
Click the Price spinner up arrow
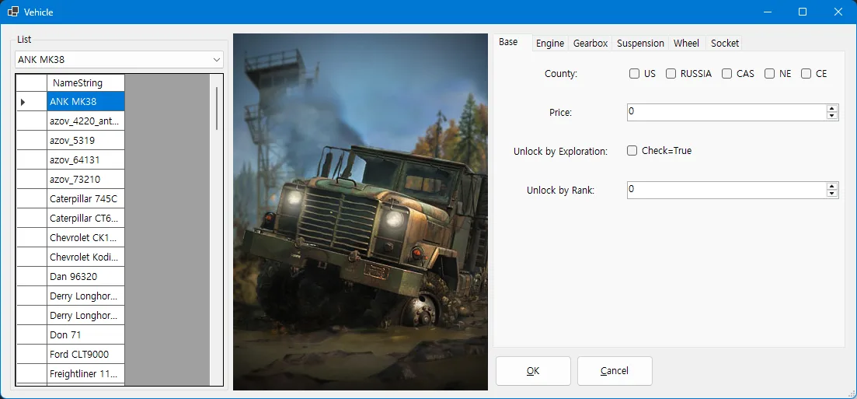click(832, 109)
